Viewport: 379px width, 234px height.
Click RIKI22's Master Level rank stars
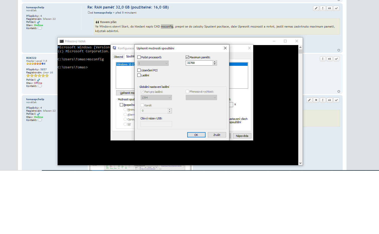point(36,64)
